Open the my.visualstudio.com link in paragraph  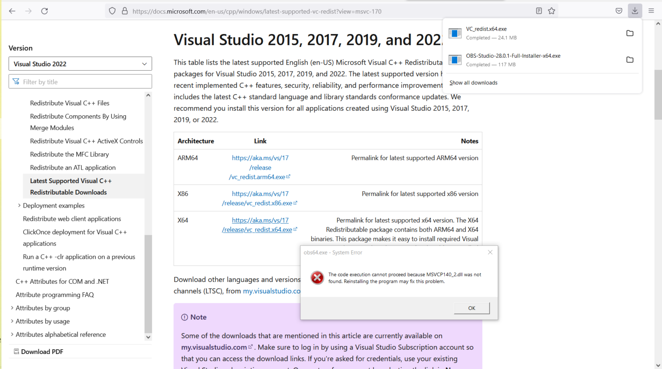click(272, 291)
